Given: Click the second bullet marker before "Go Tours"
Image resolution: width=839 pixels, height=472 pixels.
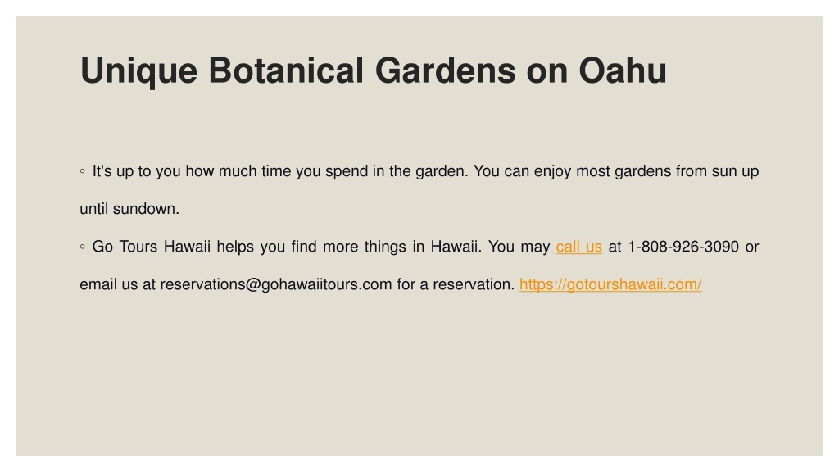Looking at the screenshot, I should click(x=83, y=247).
